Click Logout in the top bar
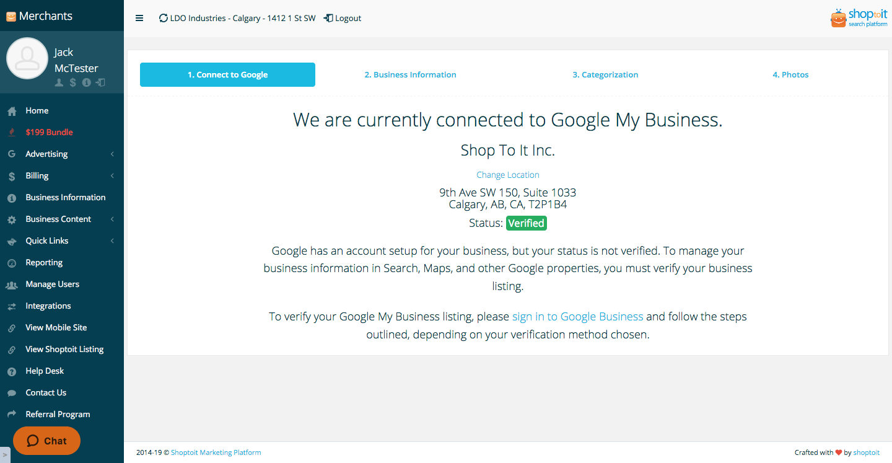 343,18
